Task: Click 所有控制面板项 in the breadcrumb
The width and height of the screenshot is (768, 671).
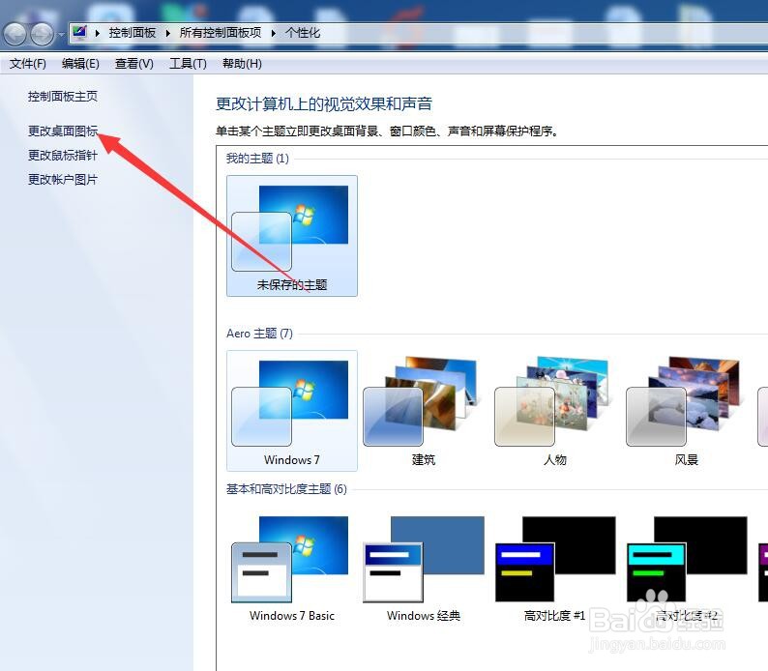Action: pyautogui.click(x=221, y=33)
